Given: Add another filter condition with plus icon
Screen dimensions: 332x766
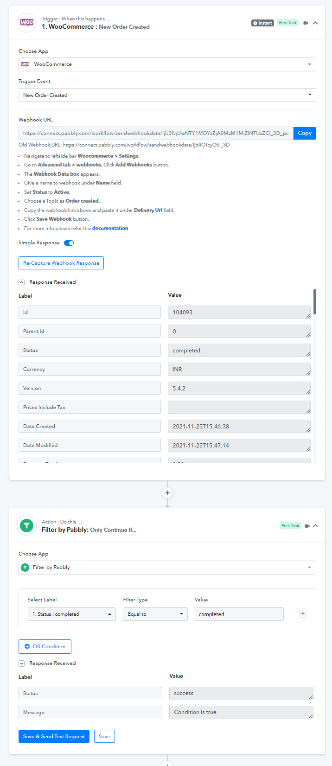Looking at the screenshot, I should 303,613.
